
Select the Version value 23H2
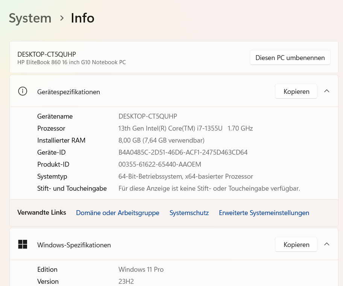pyautogui.click(x=126, y=281)
